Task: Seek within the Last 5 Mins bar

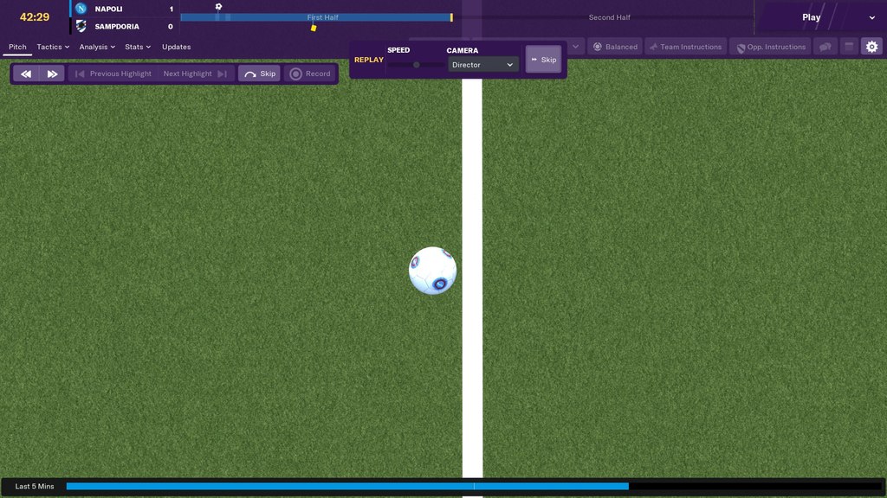Action: pyautogui.click(x=474, y=486)
